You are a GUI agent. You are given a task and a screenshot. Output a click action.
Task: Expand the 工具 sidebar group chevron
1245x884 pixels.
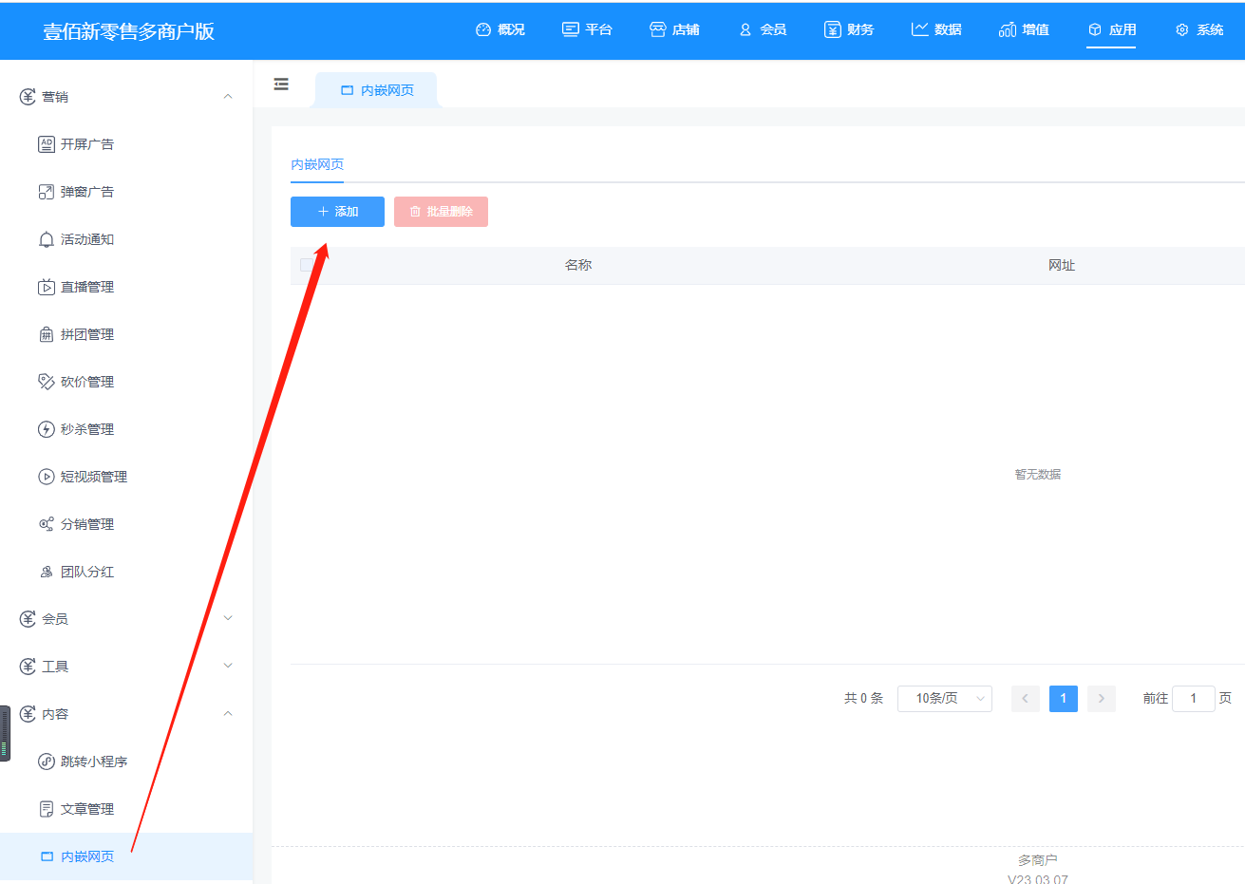[x=228, y=666]
